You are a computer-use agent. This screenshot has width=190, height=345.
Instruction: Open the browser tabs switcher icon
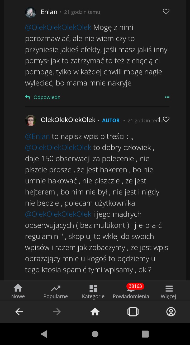tap(133, 312)
